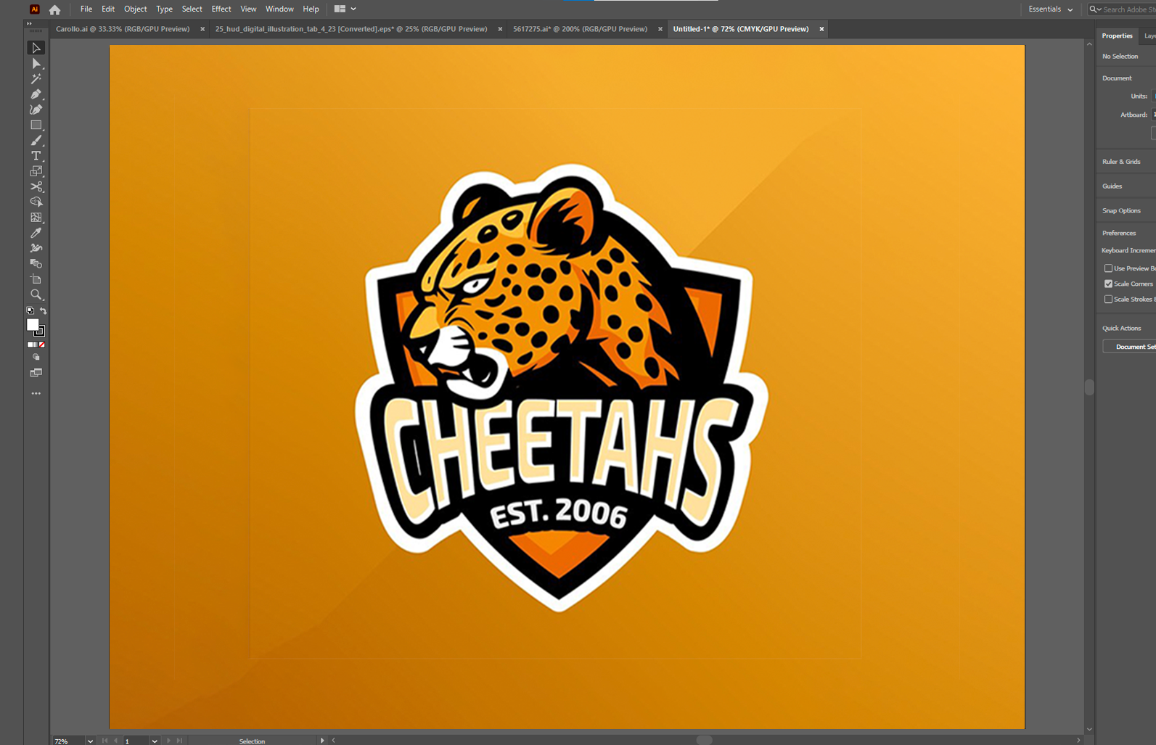This screenshot has width=1156, height=745.
Task: Switch to the 5617275.ai document tab
Action: 580,29
